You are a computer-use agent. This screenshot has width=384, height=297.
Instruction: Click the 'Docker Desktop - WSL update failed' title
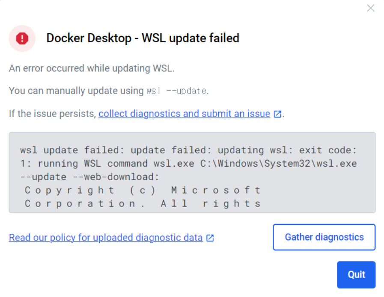point(143,38)
